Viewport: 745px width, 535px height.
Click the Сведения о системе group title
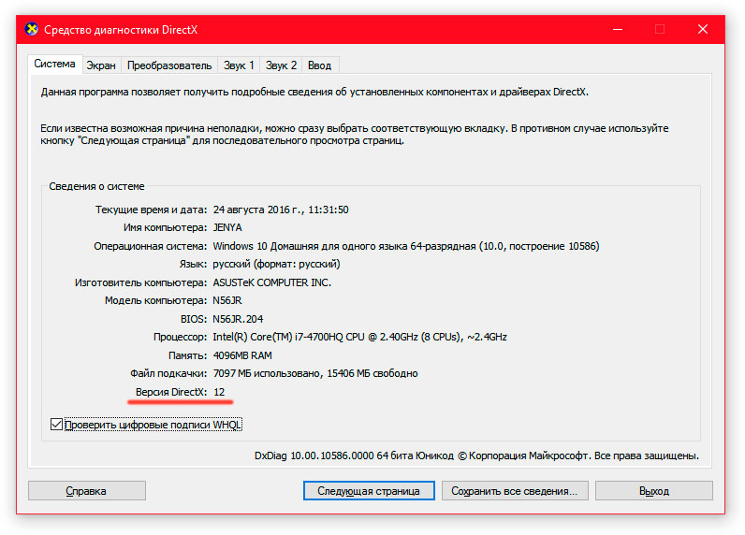96,186
